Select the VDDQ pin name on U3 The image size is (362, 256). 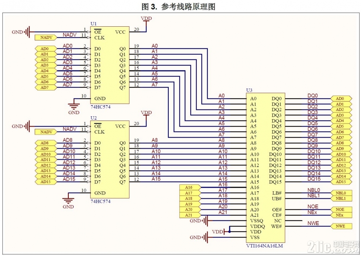[x=257, y=226]
